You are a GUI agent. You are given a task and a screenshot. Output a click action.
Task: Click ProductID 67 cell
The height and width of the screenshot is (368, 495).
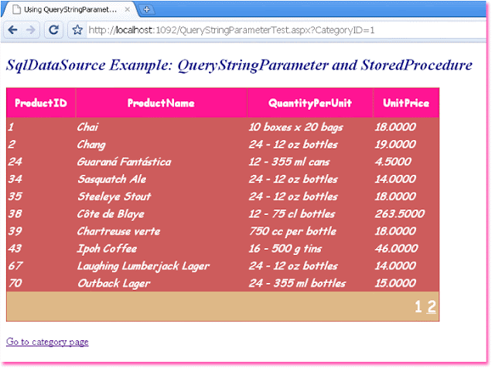click(41, 266)
